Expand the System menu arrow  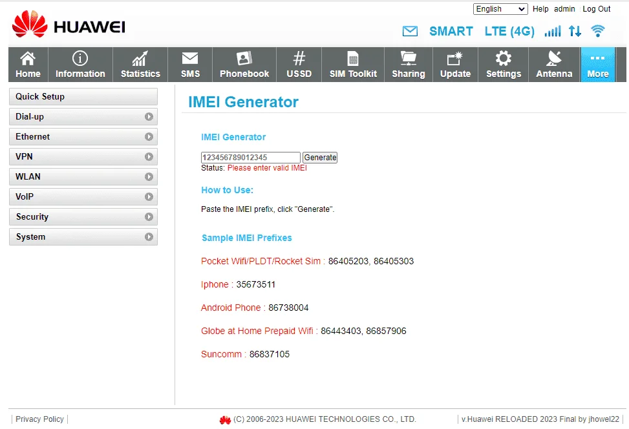[149, 237]
